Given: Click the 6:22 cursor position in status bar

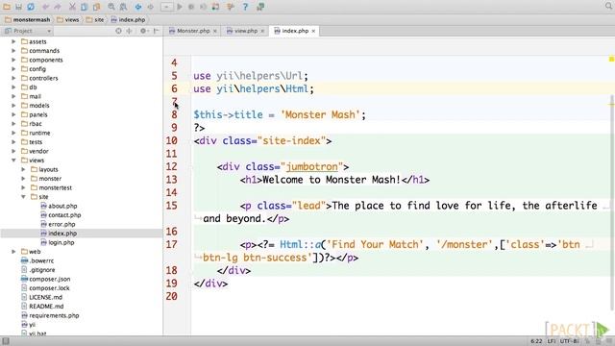Looking at the screenshot, I should click(536, 341).
